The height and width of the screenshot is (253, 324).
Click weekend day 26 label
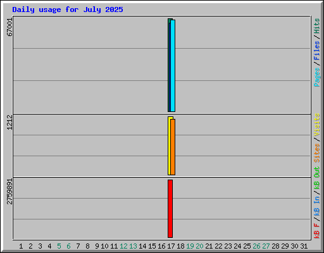(256, 246)
